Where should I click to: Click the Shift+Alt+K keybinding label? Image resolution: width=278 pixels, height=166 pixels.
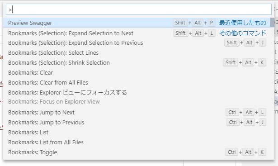click(245, 62)
